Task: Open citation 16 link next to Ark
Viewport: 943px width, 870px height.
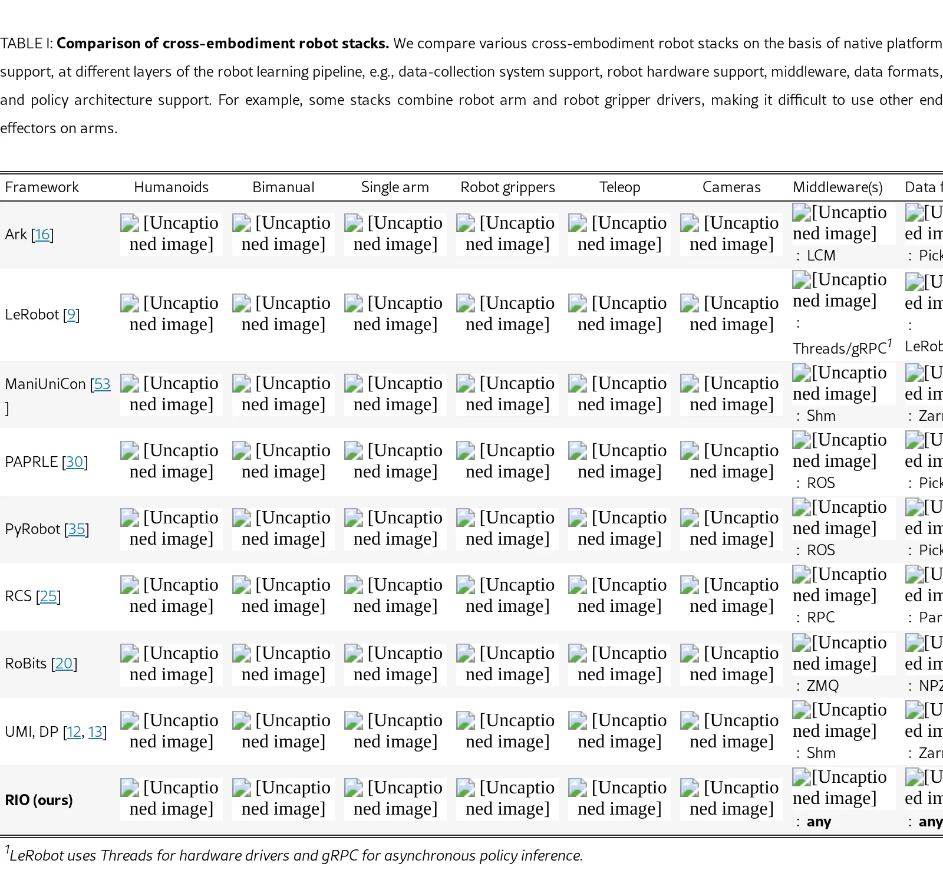Action: click(x=42, y=235)
